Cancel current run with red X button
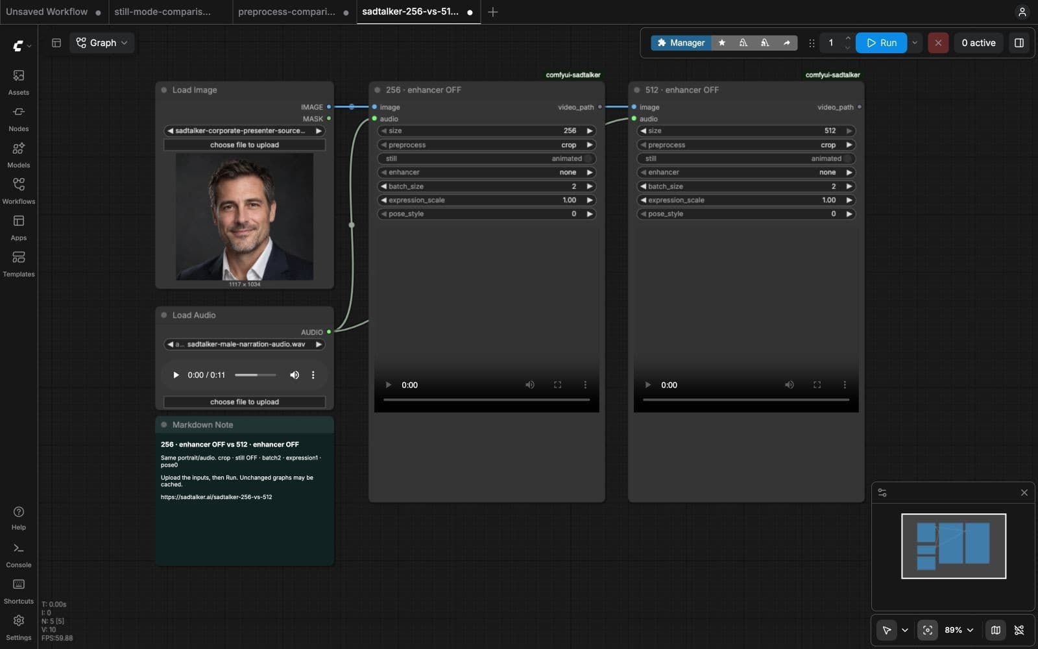The image size is (1038, 649). (938, 43)
